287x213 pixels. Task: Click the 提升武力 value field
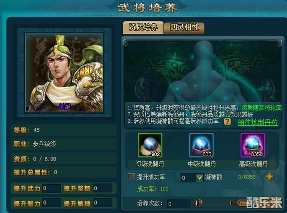point(51,188)
